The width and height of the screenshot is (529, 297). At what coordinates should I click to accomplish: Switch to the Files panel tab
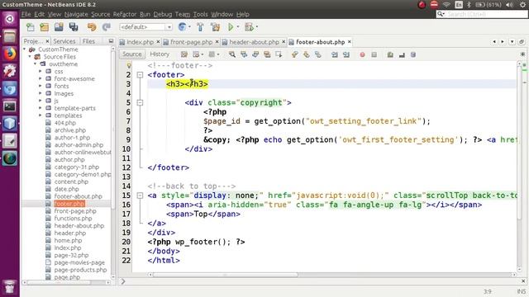tap(88, 41)
